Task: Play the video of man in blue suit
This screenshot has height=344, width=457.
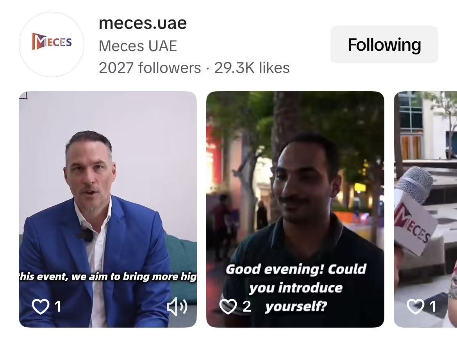Action: (108, 209)
